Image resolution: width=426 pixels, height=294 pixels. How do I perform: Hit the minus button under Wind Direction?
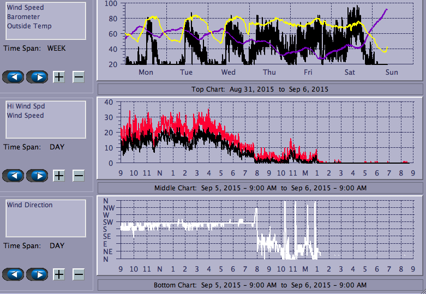point(79,274)
